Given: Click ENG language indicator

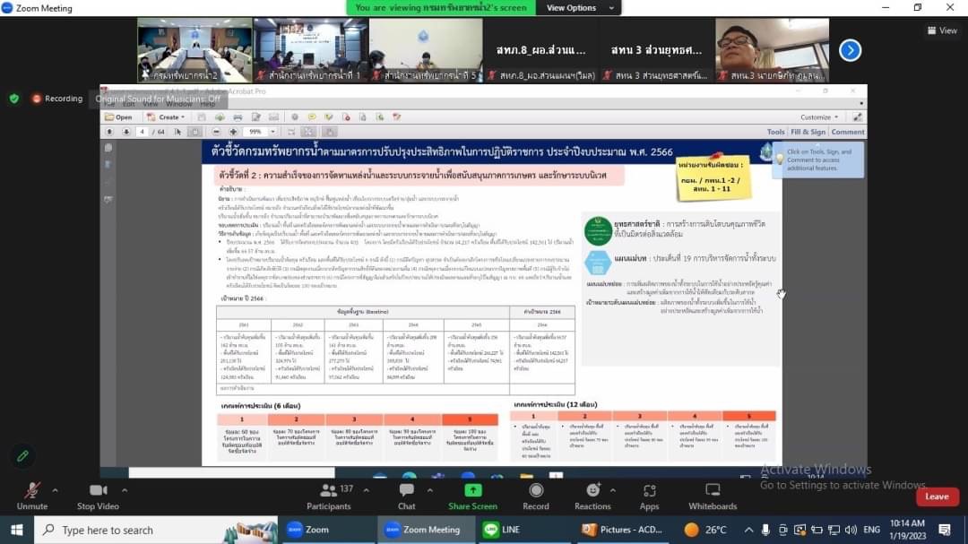Looking at the screenshot, I should [871, 530].
